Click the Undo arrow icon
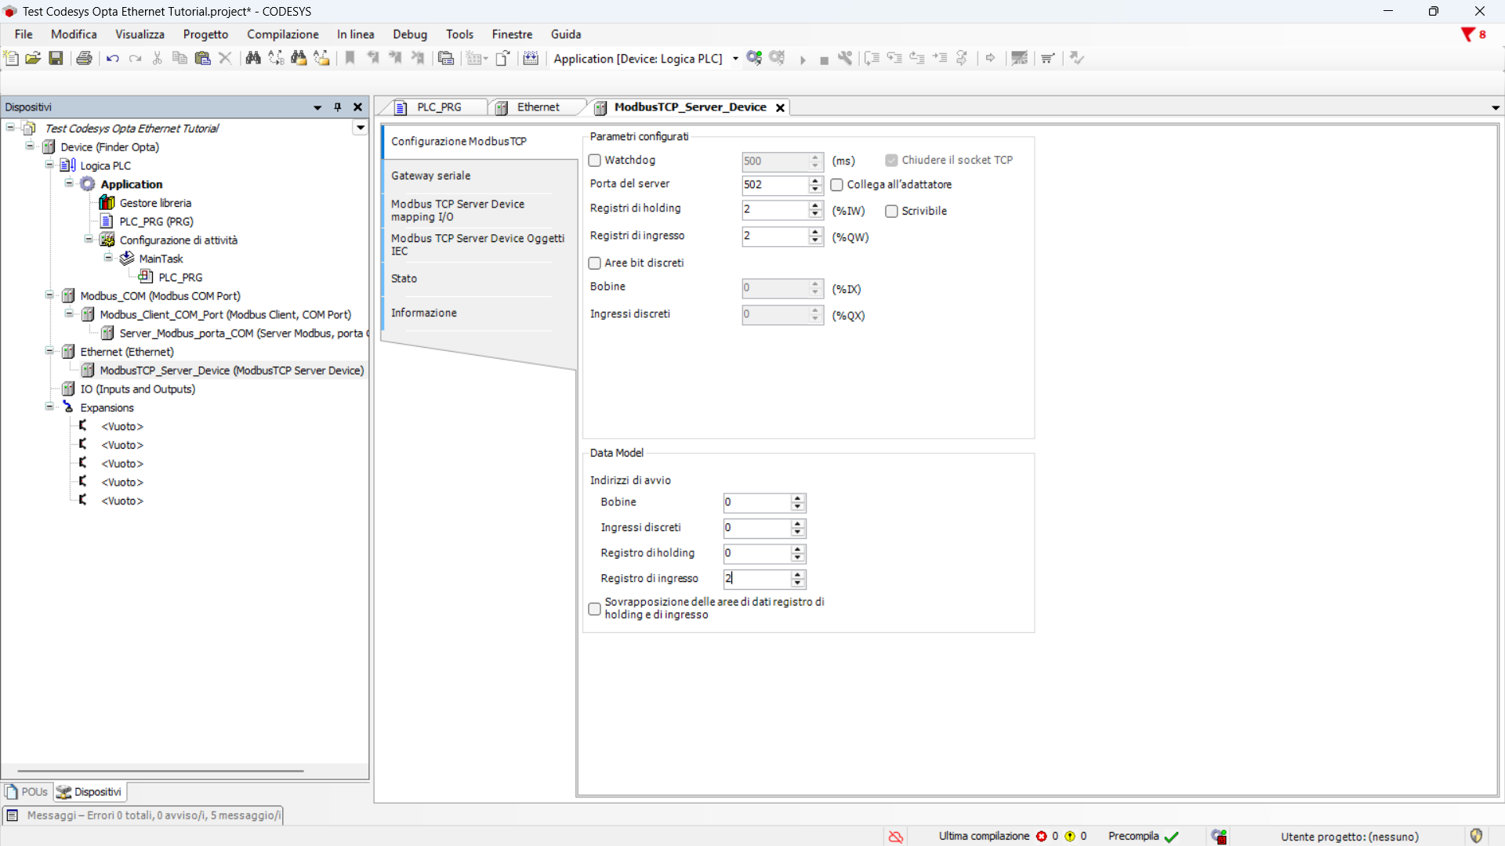Screen dimensions: 1505x846 point(112,58)
